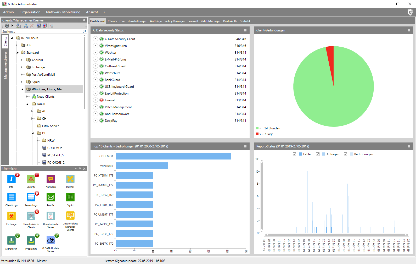Viewport: 416px width, 264px height.
Task: Expand the NRW folder node
Action: tap(38, 140)
